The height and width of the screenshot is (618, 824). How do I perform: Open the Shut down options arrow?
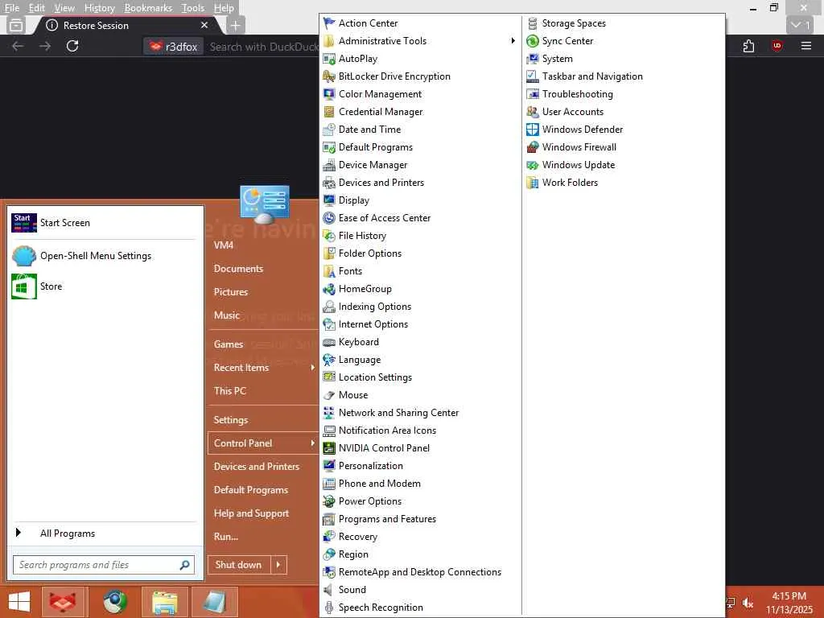(x=278, y=565)
